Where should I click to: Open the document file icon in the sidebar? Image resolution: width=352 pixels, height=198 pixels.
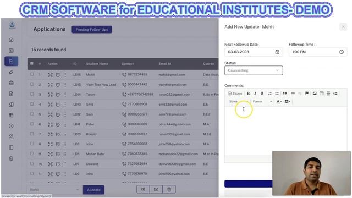coord(11,94)
